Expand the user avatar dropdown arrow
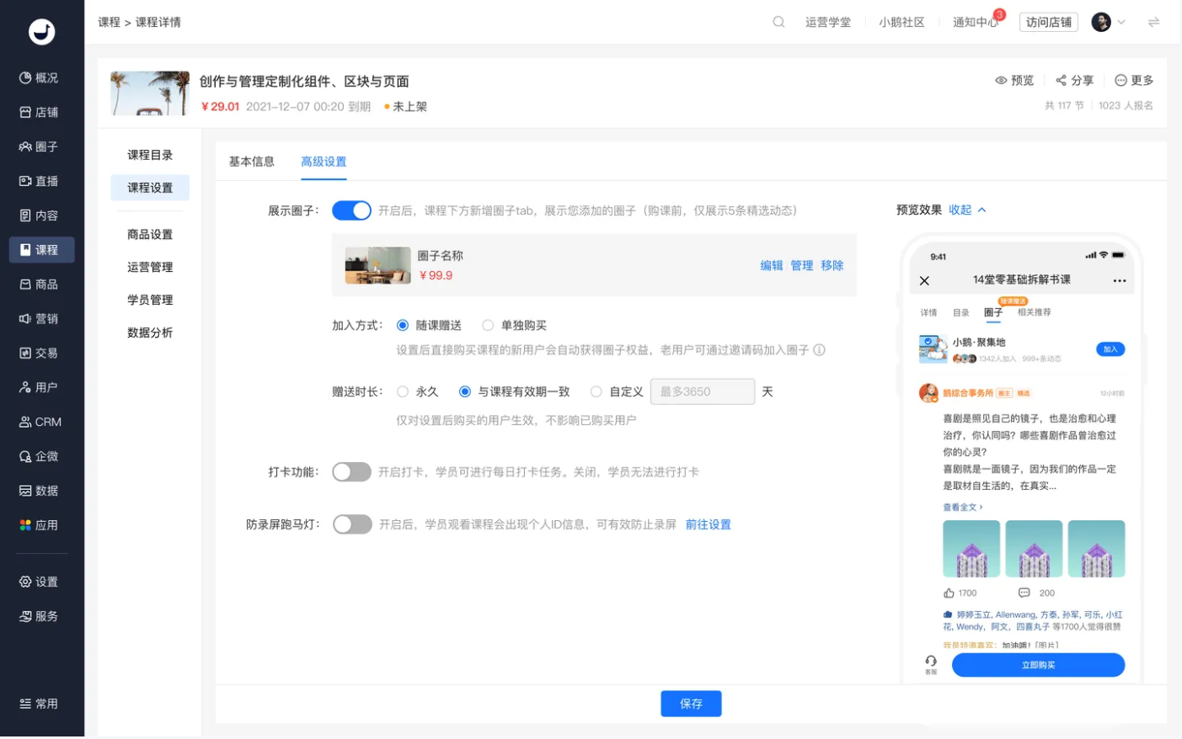 [1121, 23]
